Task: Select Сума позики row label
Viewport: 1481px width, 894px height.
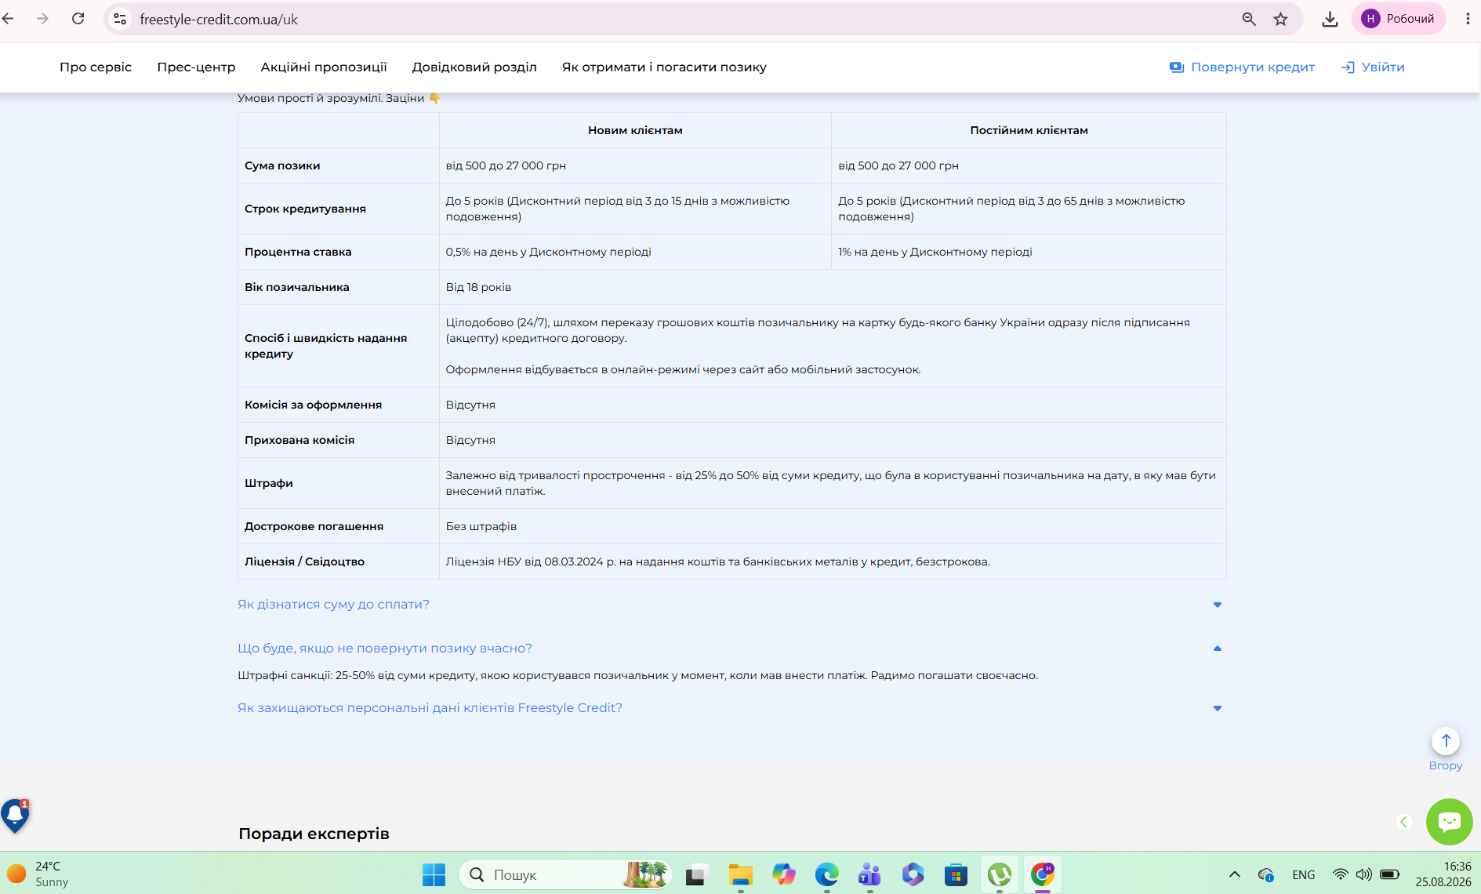Action: click(282, 165)
